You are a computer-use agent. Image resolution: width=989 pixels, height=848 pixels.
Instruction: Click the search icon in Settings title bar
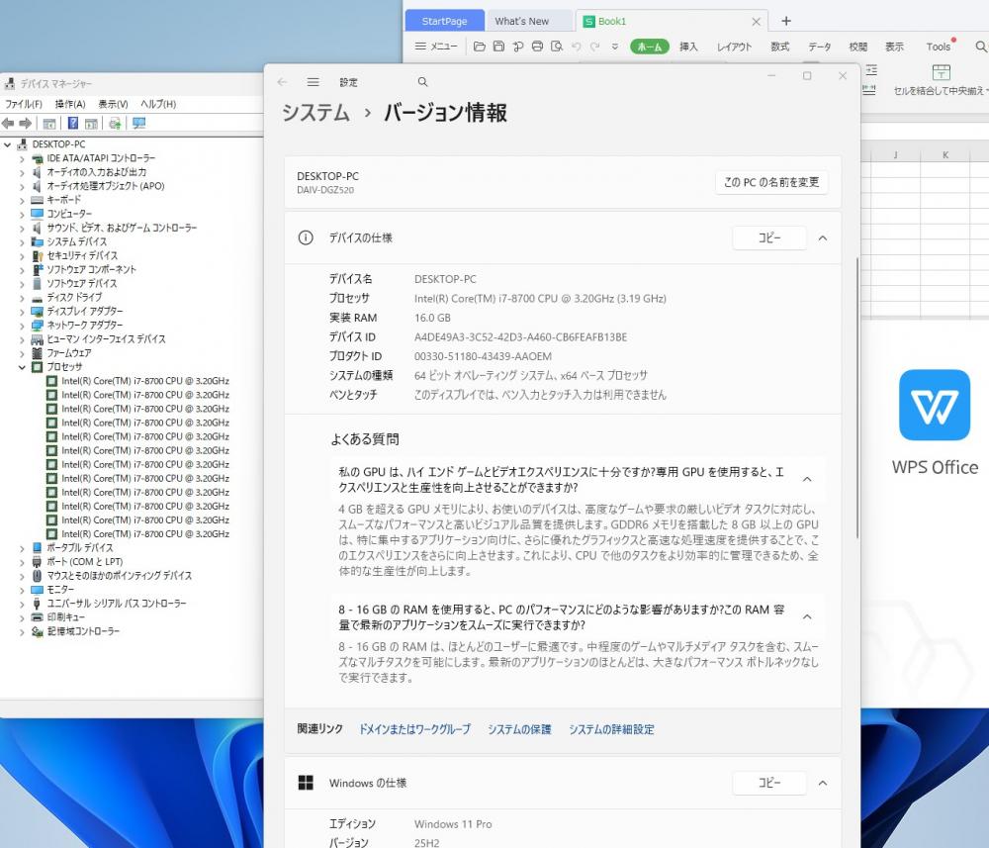click(x=422, y=82)
